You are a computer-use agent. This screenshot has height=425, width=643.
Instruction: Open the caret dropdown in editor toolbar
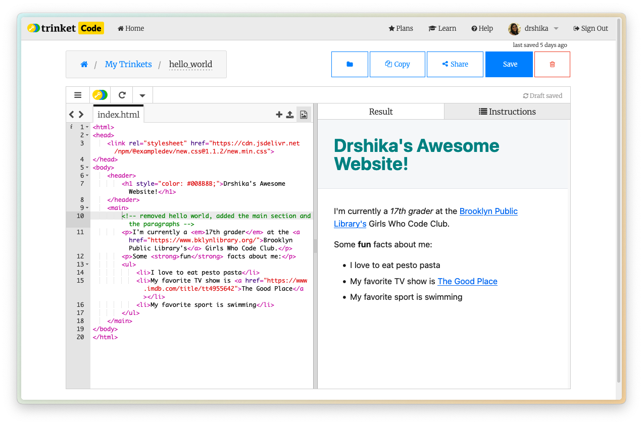pyautogui.click(x=142, y=95)
